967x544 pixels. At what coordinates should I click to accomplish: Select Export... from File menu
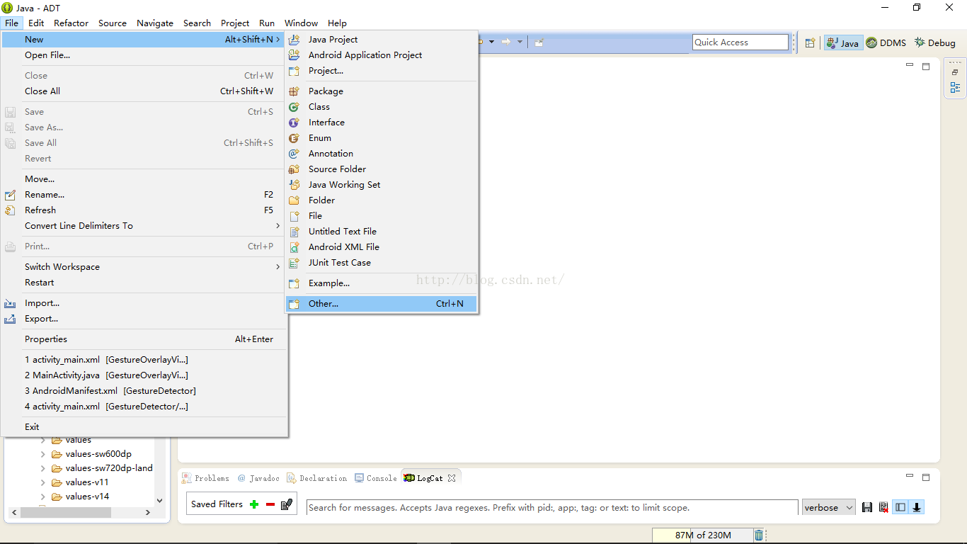pyautogui.click(x=143, y=319)
